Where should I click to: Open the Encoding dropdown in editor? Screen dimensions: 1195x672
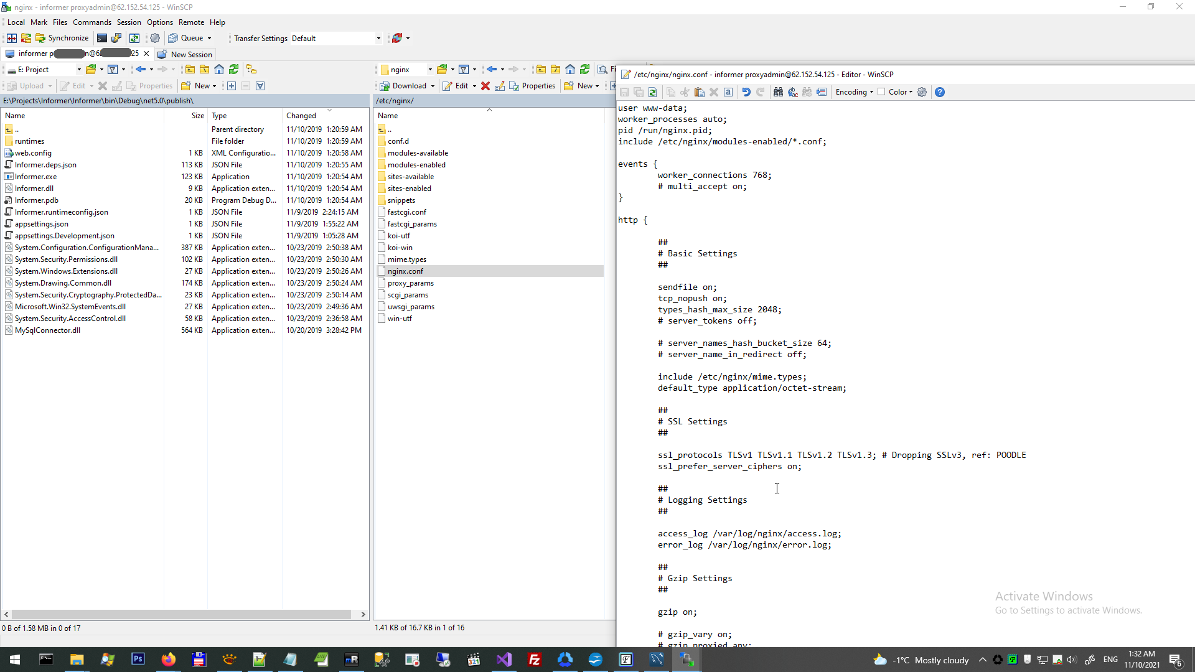point(854,92)
